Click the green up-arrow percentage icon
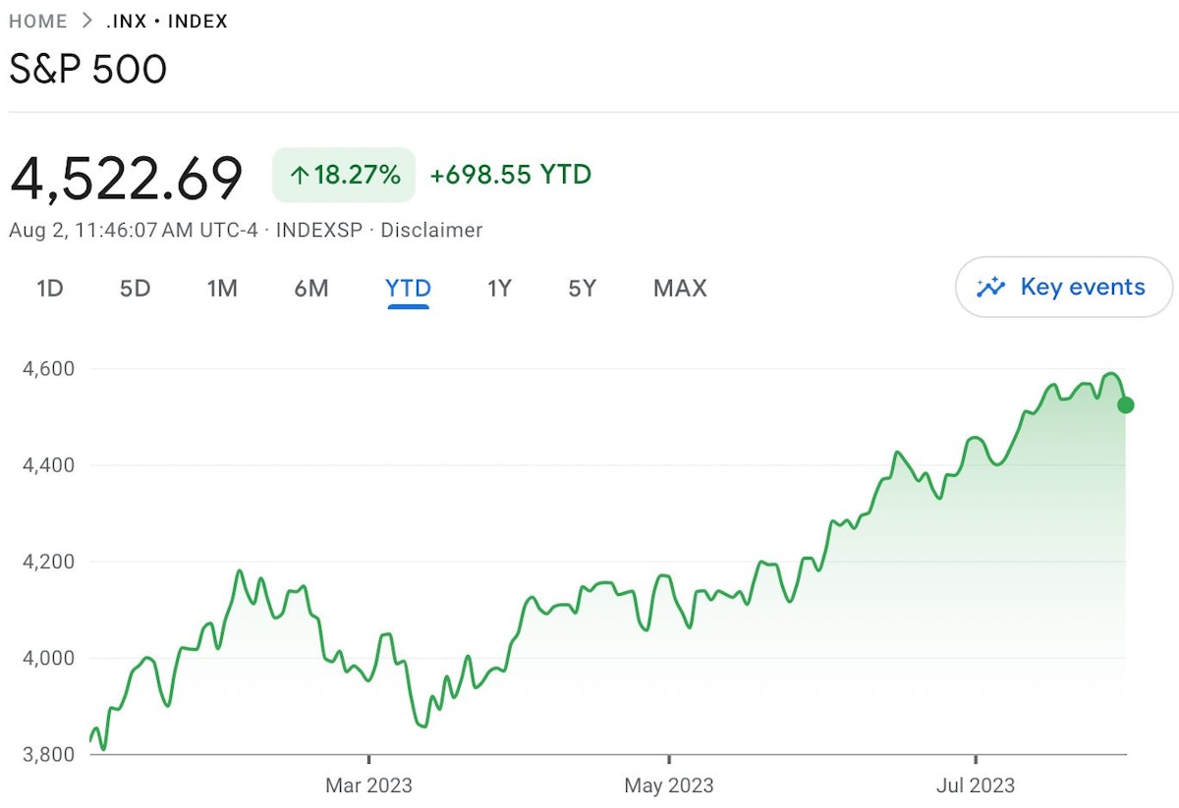Screen dimensions: 1179x808 coord(300,176)
